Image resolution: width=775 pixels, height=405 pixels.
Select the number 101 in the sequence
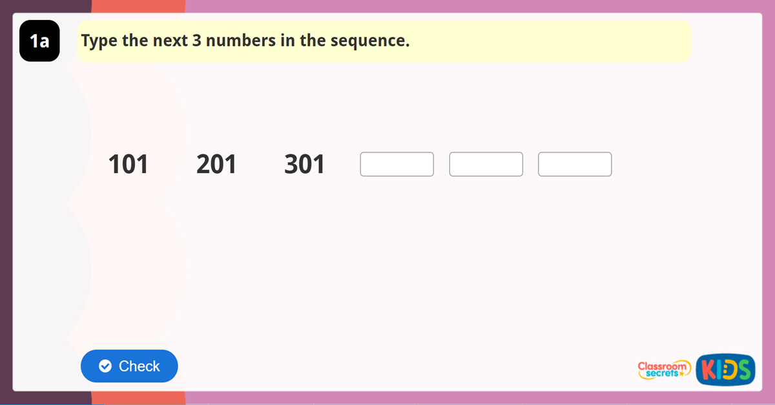tap(129, 164)
